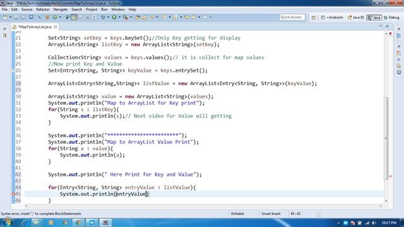Open the Window menu
Screen dimensions: 404x227
118,9
